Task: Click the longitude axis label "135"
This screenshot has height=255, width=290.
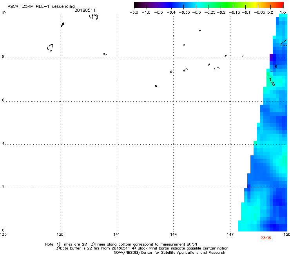Action: (x=3, y=235)
